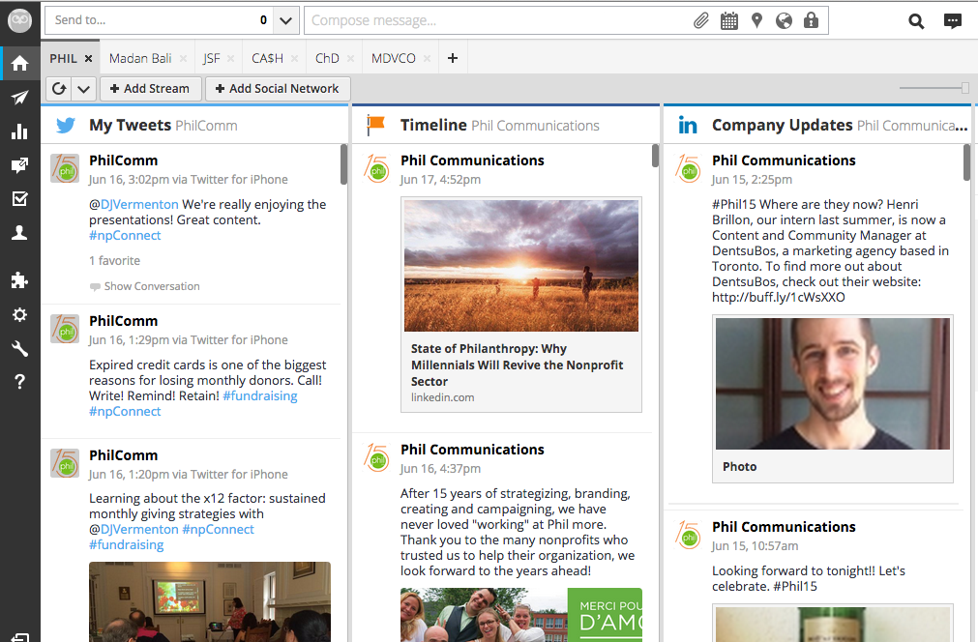Add location using the pin icon

coord(756,20)
